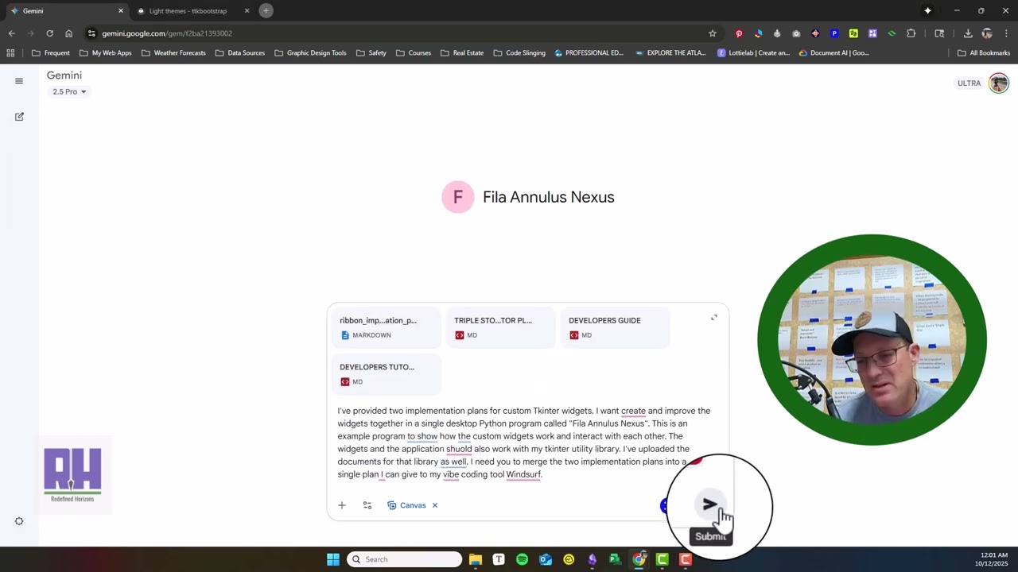Add files with the plus icon
Viewport: 1018px width, 572px height.
[342, 505]
